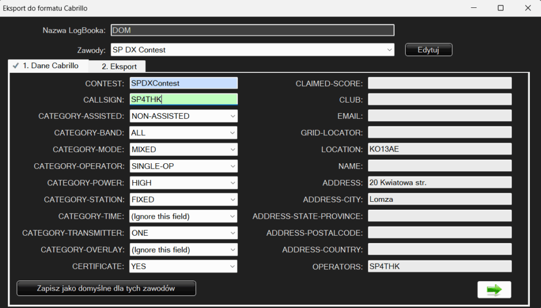Open the CATEGORY-STATION dropdown
This screenshot has width=541, height=308.
pos(183,200)
